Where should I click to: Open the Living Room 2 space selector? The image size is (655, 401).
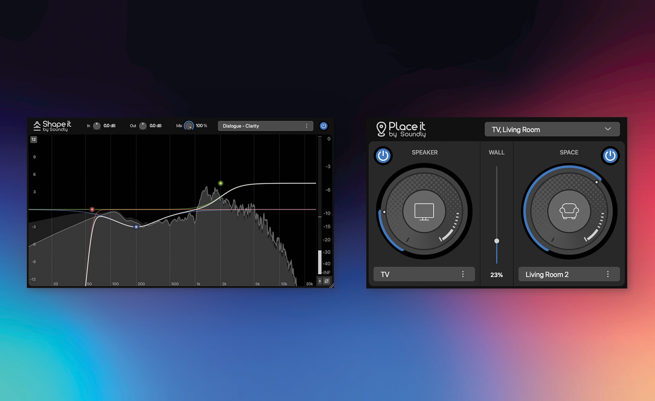coord(569,274)
